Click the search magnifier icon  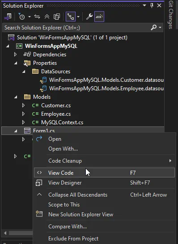153,28
